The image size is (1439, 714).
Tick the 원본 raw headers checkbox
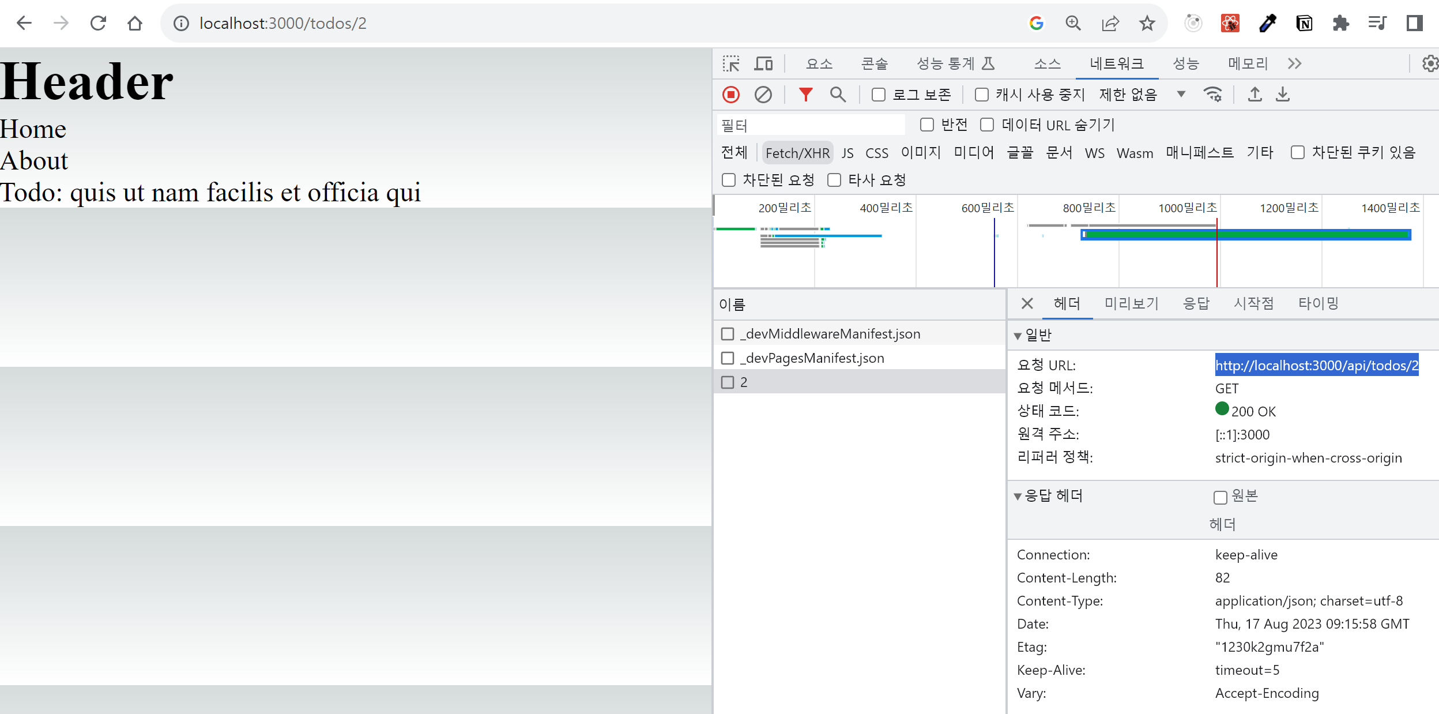pos(1220,497)
